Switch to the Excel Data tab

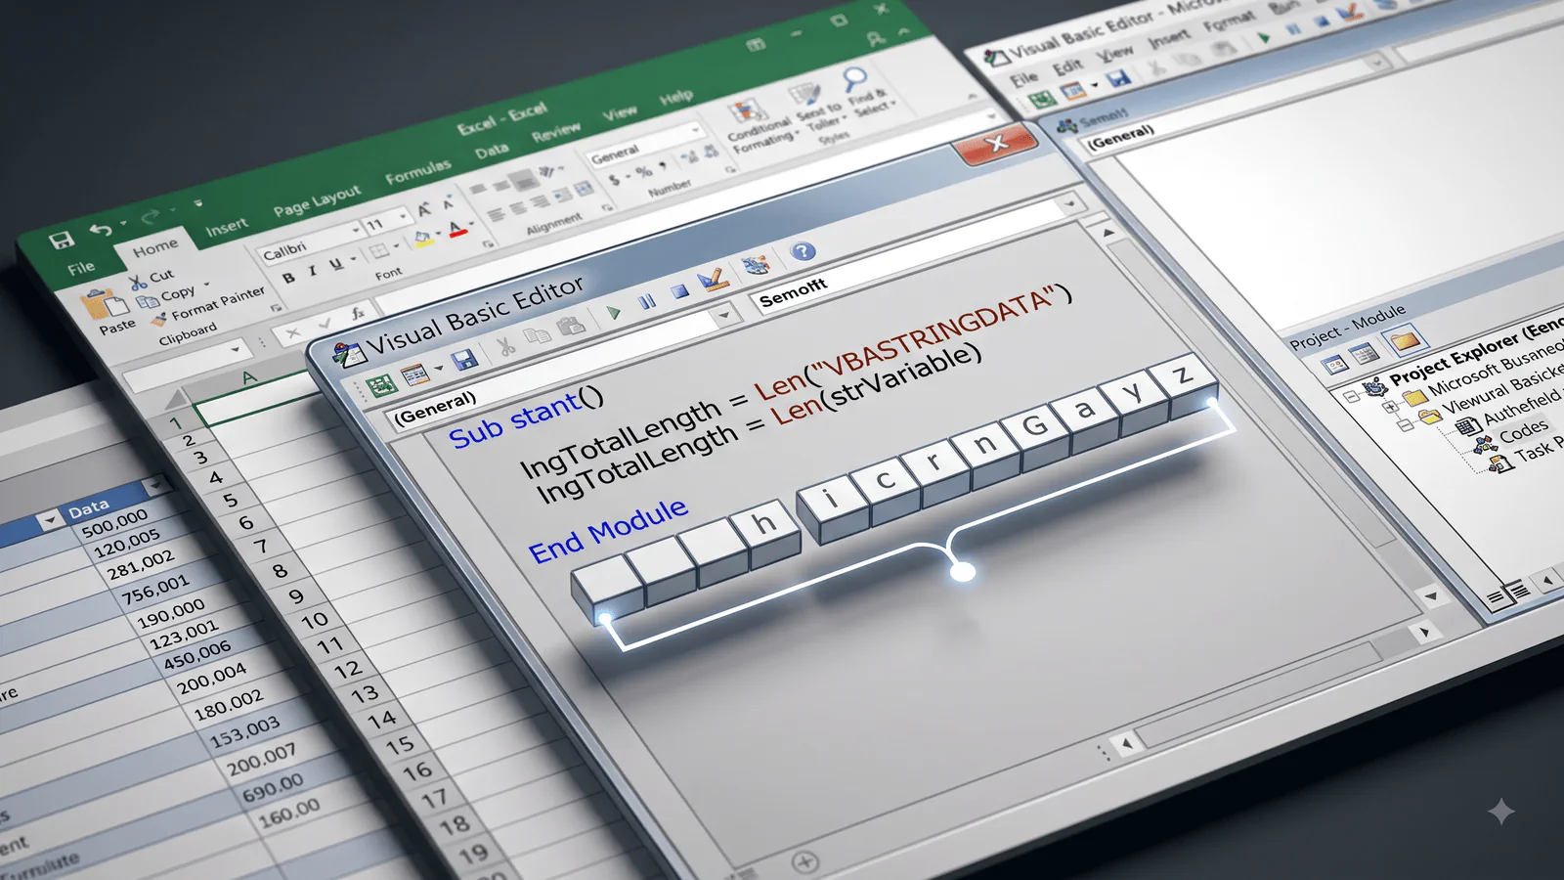(492, 152)
